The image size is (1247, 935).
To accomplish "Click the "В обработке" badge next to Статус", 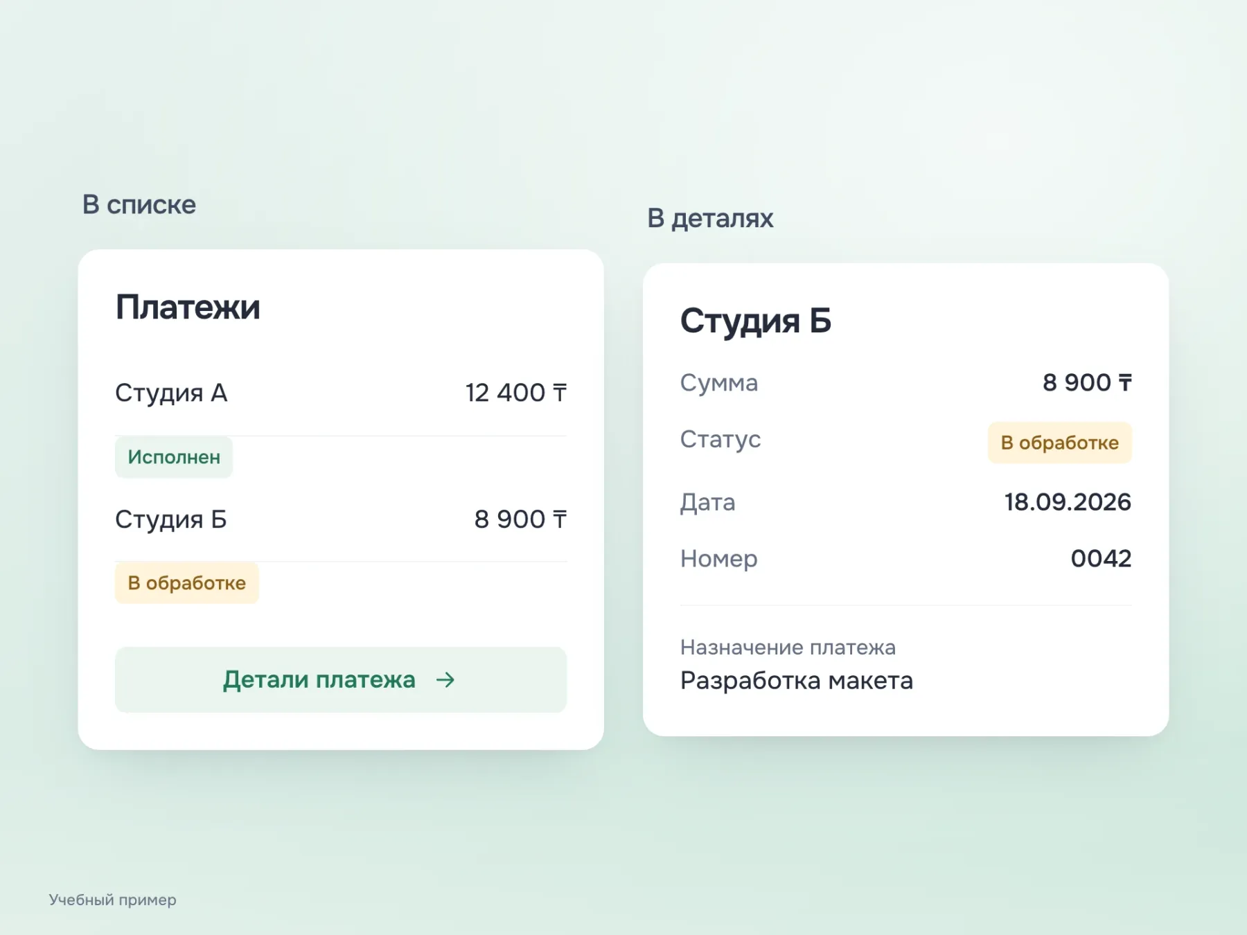I will pyautogui.click(x=1060, y=443).
